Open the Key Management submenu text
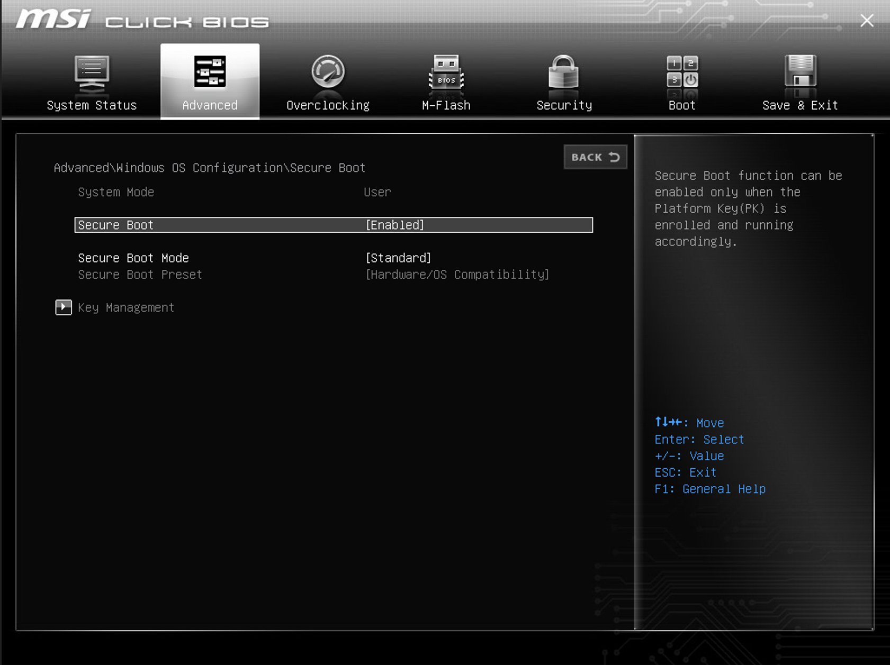The width and height of the screenshot is (890, 665). click(126, 307)
